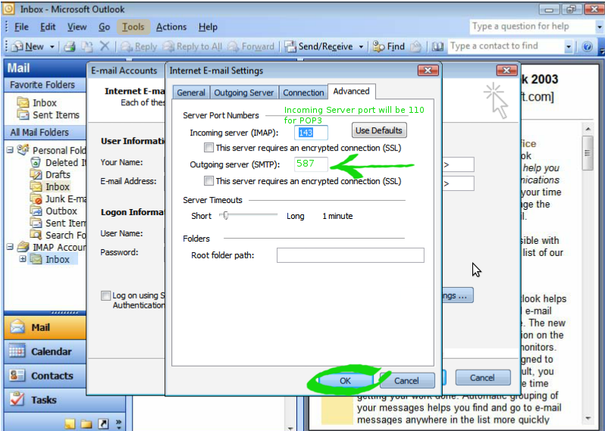The width and height of the screenshot is (605, 431).
Task: Open the help question box dropdown
Action: pyautogui.click(x=599, y=27)
